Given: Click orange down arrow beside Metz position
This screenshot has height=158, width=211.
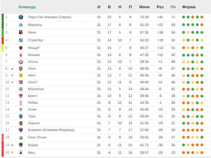Looking at the screenshot, I should (12, 153).
